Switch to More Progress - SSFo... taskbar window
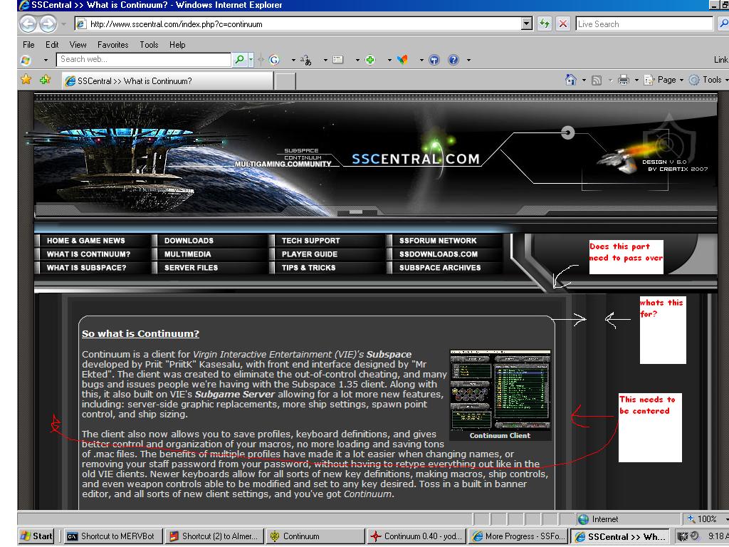Viewport: 729px width, 547px height. pyautogui.click(x=518, y=536)
